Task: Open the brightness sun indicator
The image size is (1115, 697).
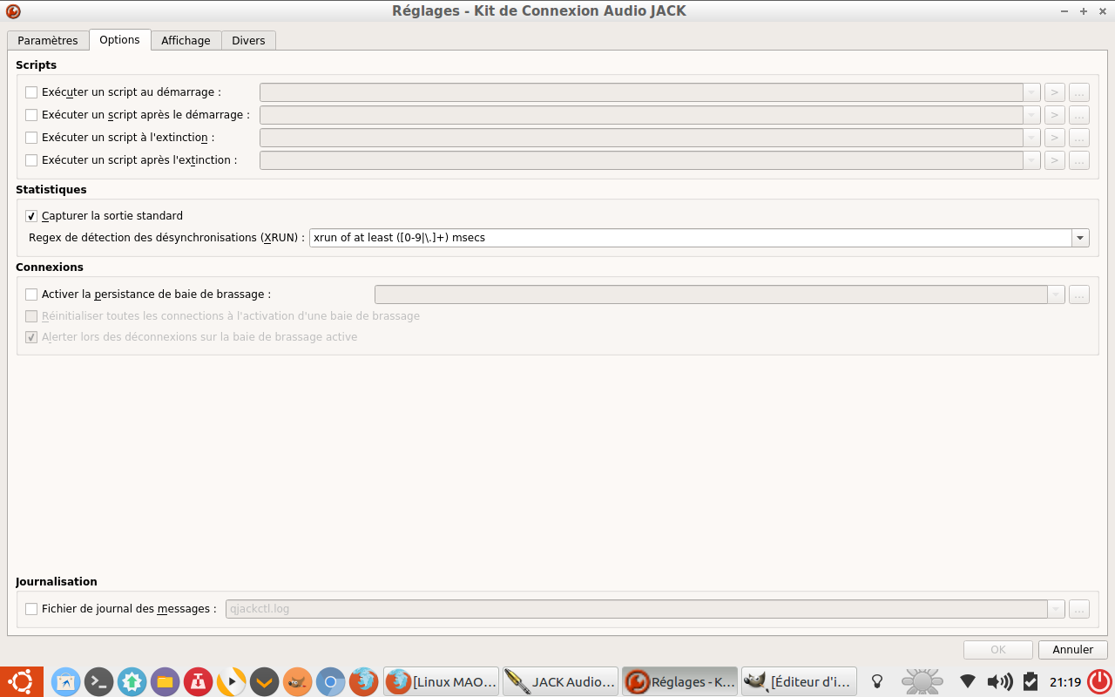Action: pyautogui.click(x=922, y=681)
